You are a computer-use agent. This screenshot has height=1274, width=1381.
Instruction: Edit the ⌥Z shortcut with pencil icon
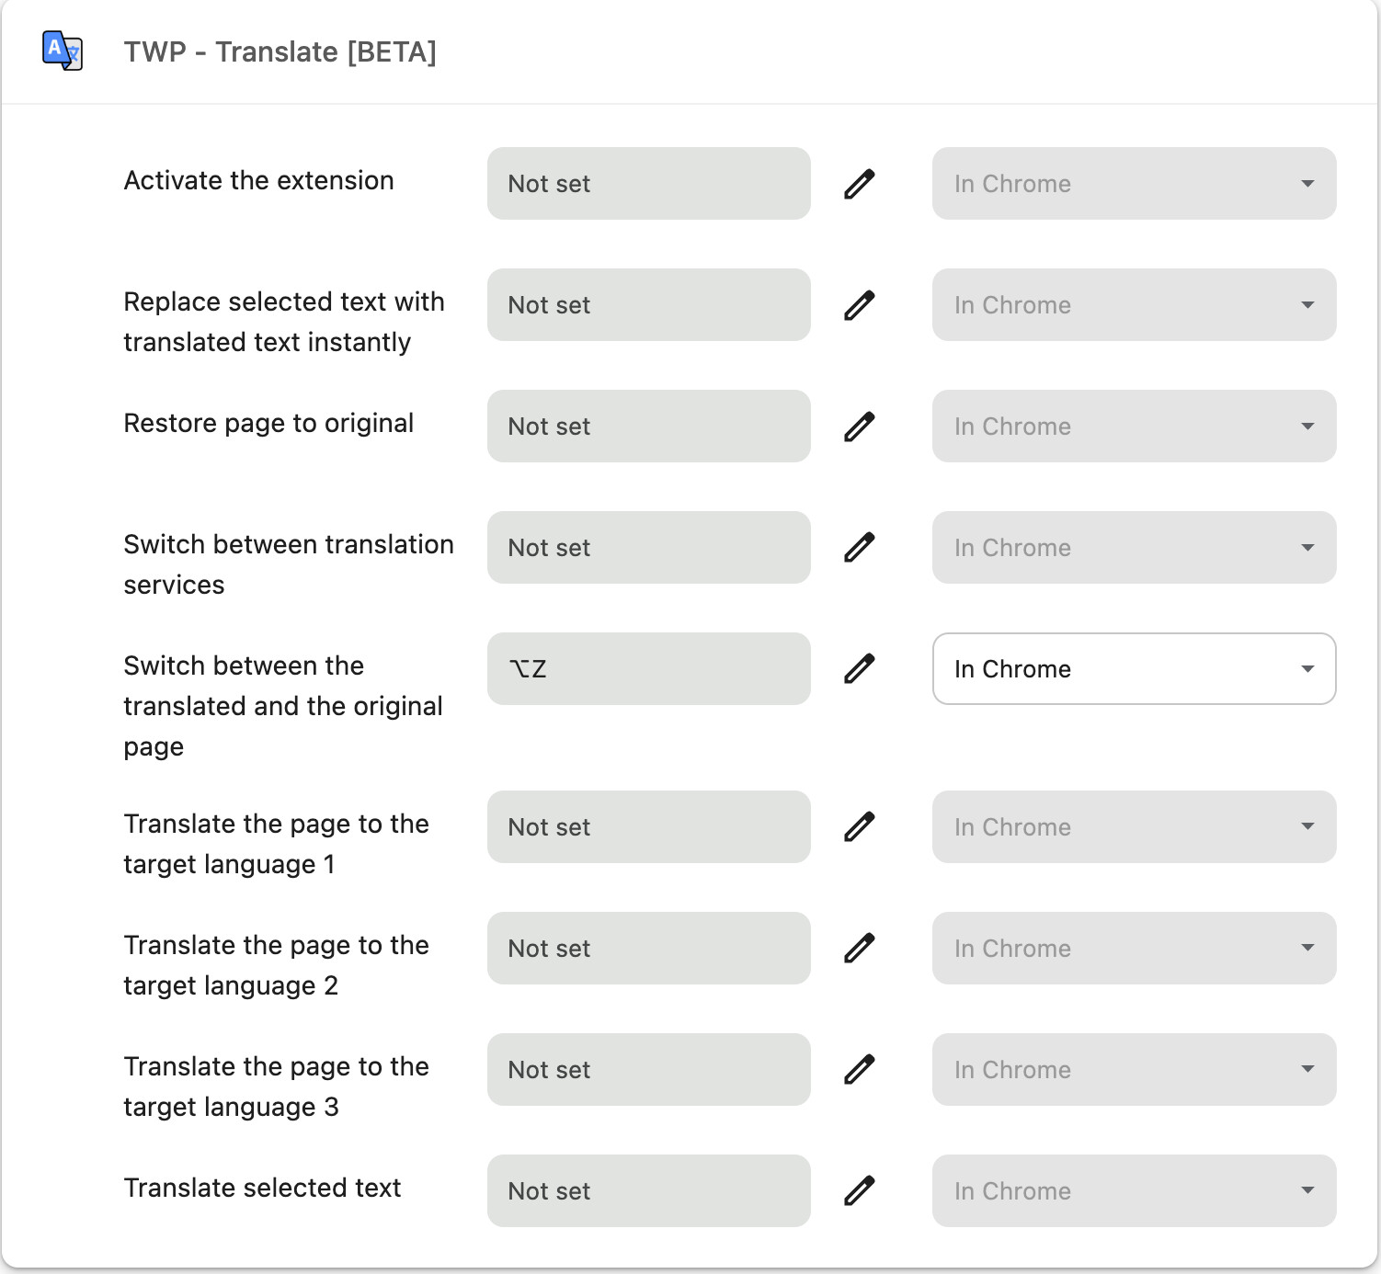click(x=859, y=669)
